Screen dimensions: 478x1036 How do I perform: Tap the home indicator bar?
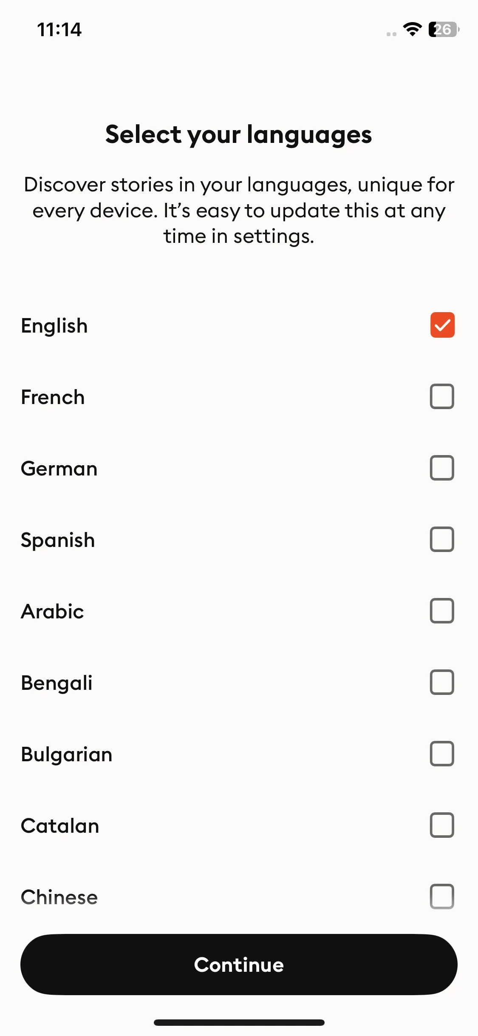click(239, 1022)
